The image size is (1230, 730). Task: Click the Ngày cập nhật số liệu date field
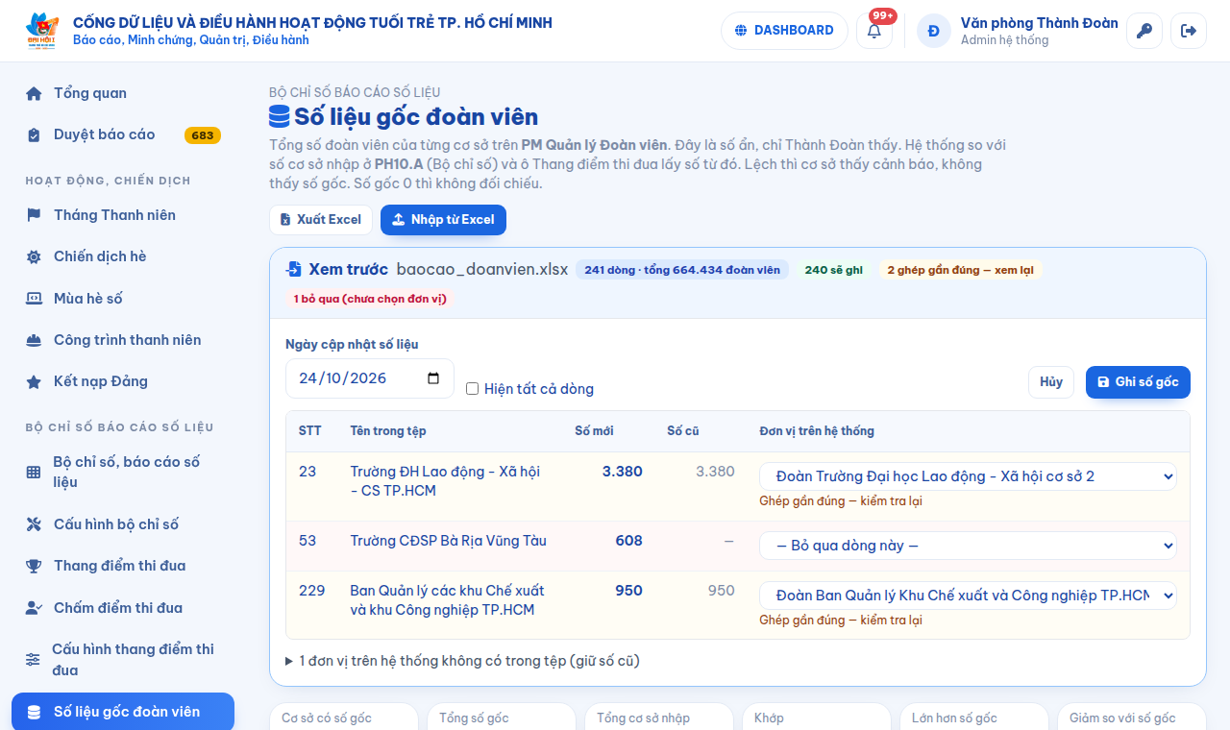click(x=369, y=378)
